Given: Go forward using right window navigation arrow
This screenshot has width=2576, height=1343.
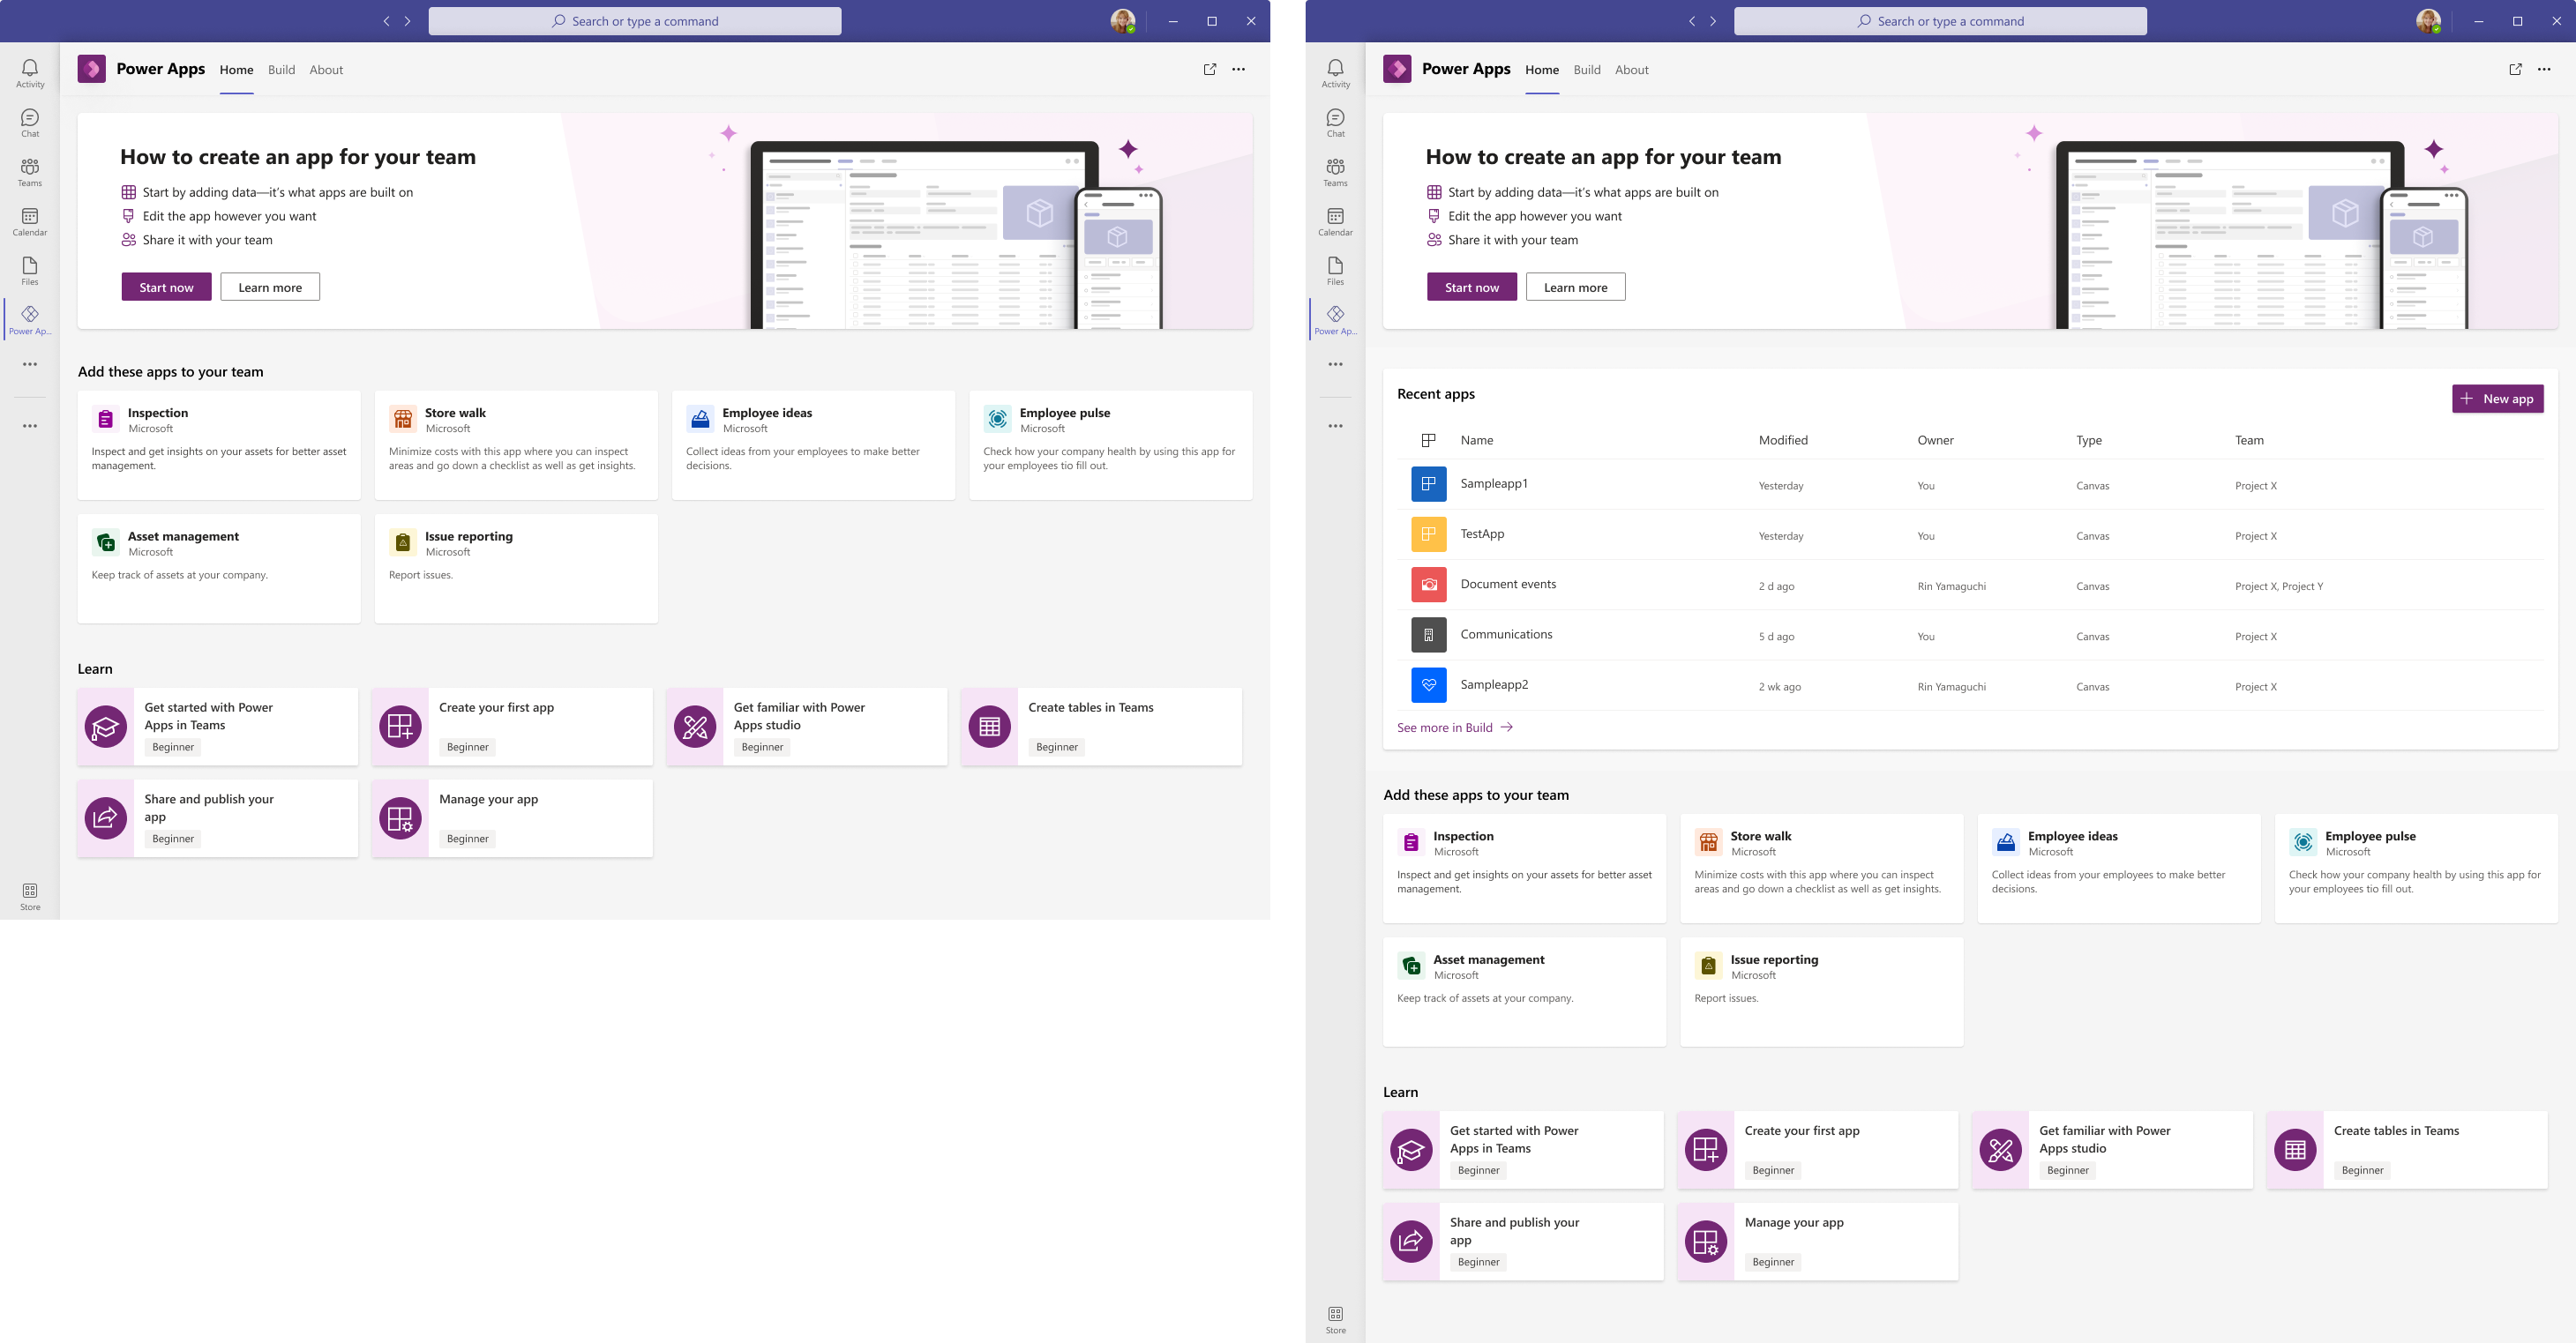Looking at the screenshot, I should tap(1713, 21).
